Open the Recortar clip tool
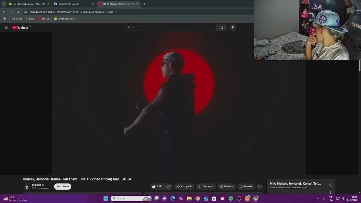361x203 pixels. coord(226,186)
